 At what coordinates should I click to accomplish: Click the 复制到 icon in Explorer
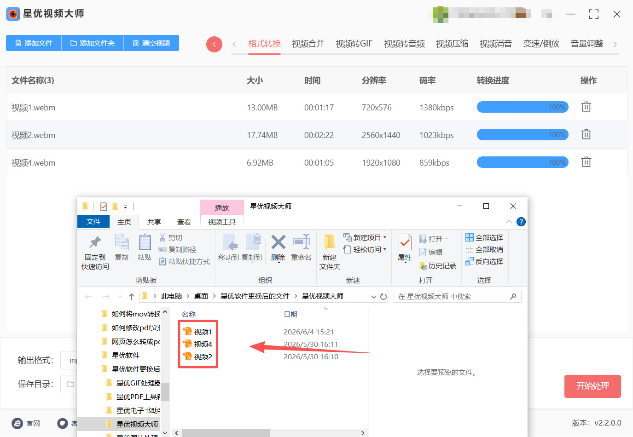[252, 242]
